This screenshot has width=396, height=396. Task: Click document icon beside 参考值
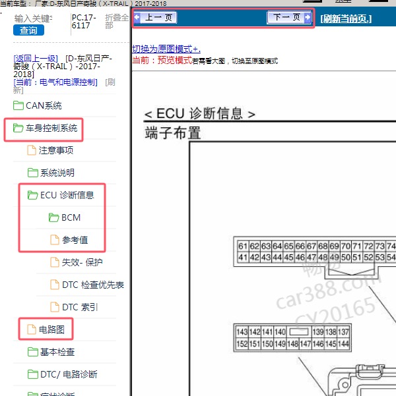tap(55, 240)
